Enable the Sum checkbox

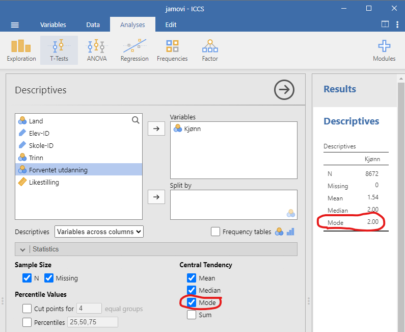click(x=192, y=315)
